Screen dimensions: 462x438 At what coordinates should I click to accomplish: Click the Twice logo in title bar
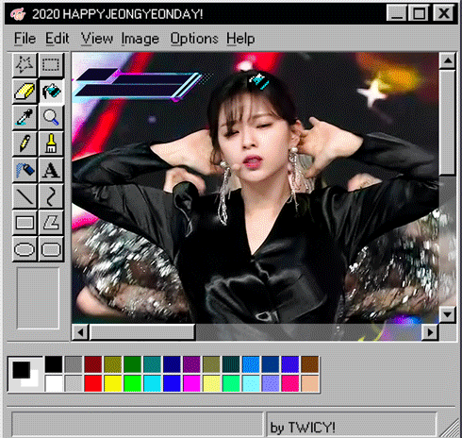(x=18, y=14)
